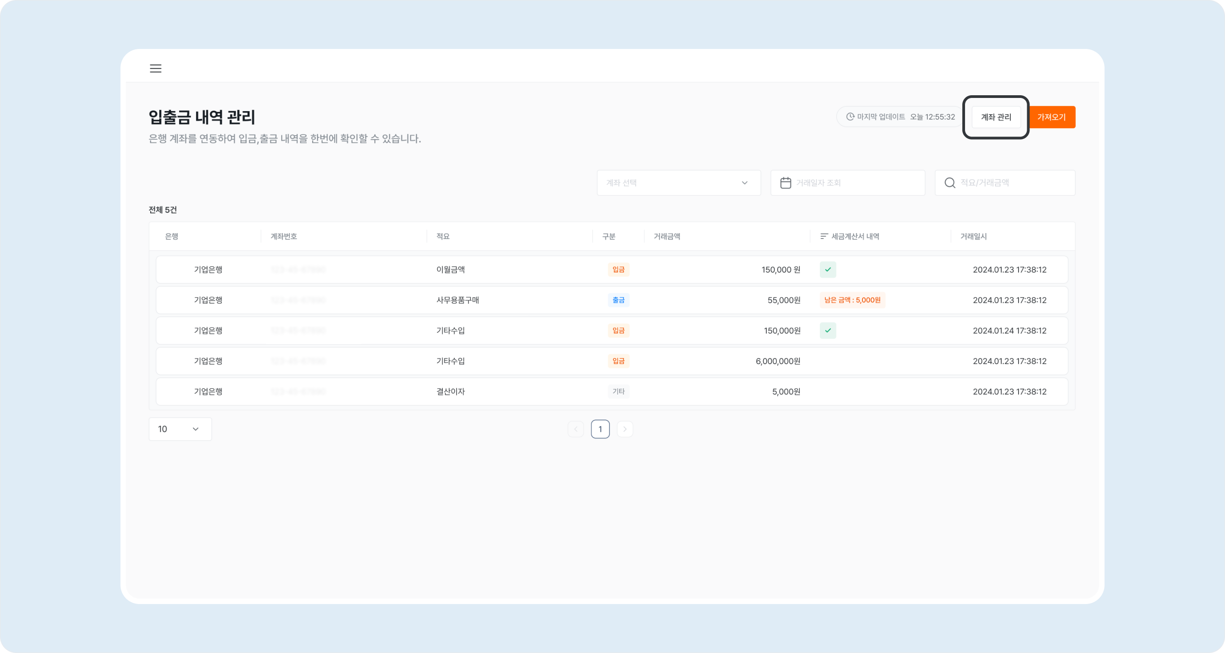Open the hamburger navigation menu
Screen dimensions: 1225x653
[156, 68]
